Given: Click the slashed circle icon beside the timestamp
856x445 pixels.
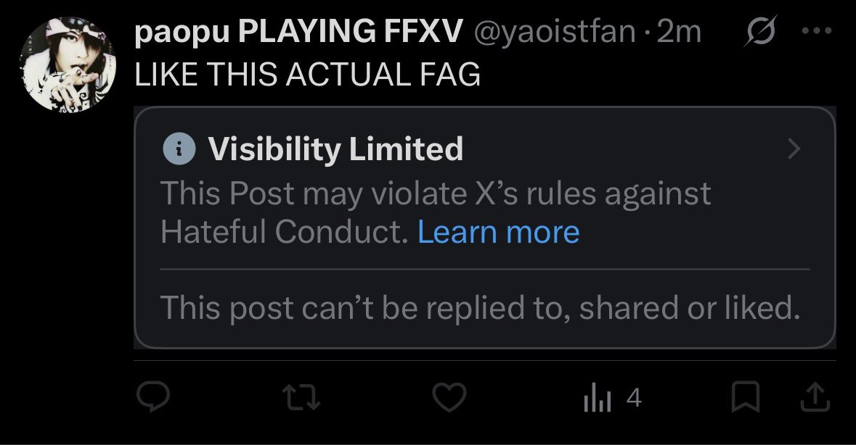Looking at the screenshot, I should click(761, 33).
